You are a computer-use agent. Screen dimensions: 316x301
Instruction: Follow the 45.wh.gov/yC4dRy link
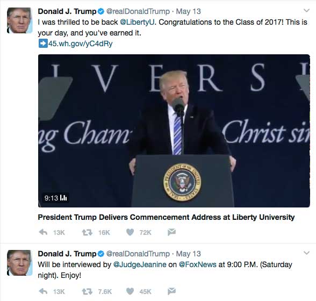tap(80, 44)
